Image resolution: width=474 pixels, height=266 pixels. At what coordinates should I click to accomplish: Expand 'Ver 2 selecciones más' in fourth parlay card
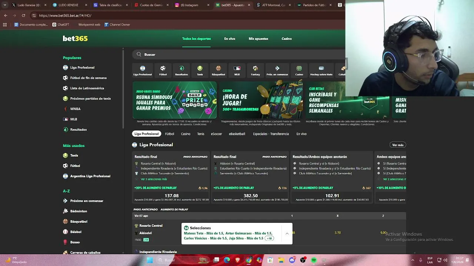click(x=394, y=179)
